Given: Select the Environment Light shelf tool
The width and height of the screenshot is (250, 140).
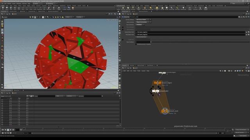Looking at the screenshot, I should [157, 8].
